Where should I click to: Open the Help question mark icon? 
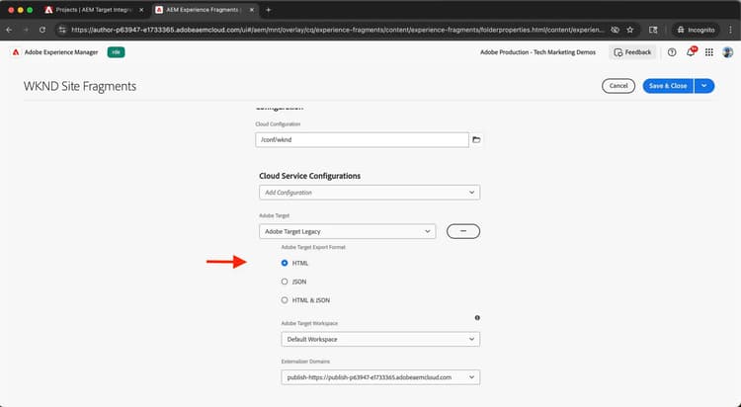tap(672, 51)
